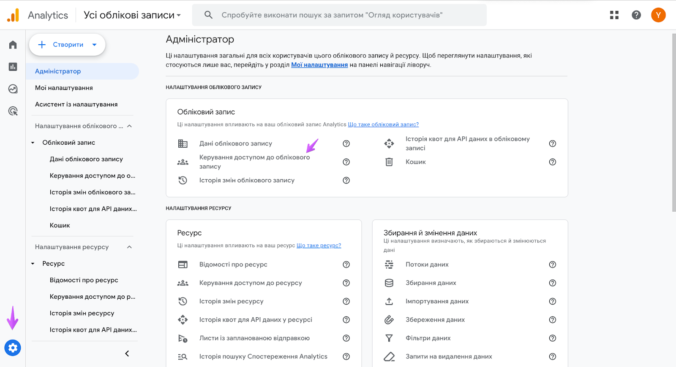The width and height of the screenshot is (676, 367).
Task: Open Що таке обліковий запис? link
Action: [x=383, y=124]
